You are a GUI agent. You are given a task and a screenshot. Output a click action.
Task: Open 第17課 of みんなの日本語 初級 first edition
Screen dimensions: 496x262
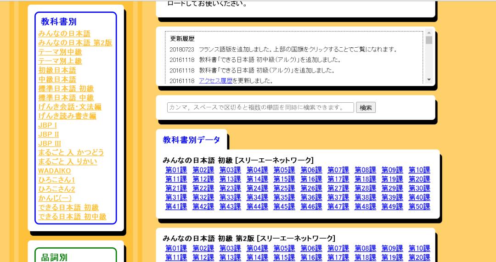(338, 179)
